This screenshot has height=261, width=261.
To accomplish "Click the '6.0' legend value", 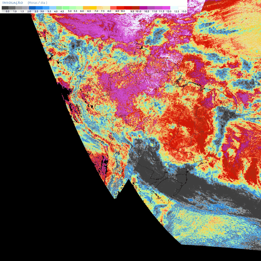I will click(x=82, y=11).
